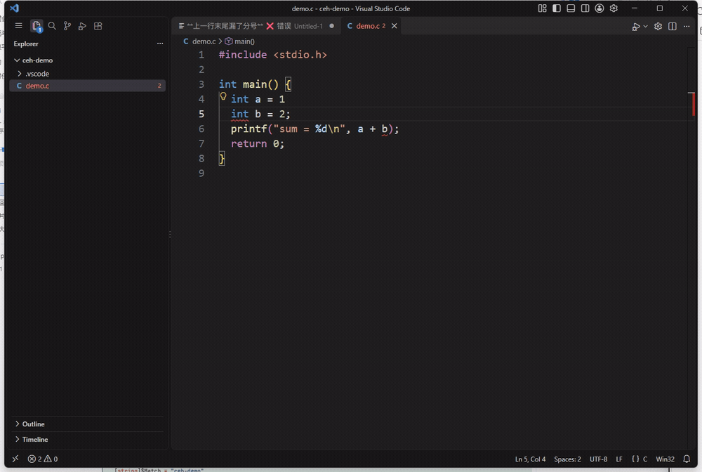The width and height of the screenshot is (702, 472).
Task: Click the red error marker in overview ruler
Action: click(x=693, y=103)
